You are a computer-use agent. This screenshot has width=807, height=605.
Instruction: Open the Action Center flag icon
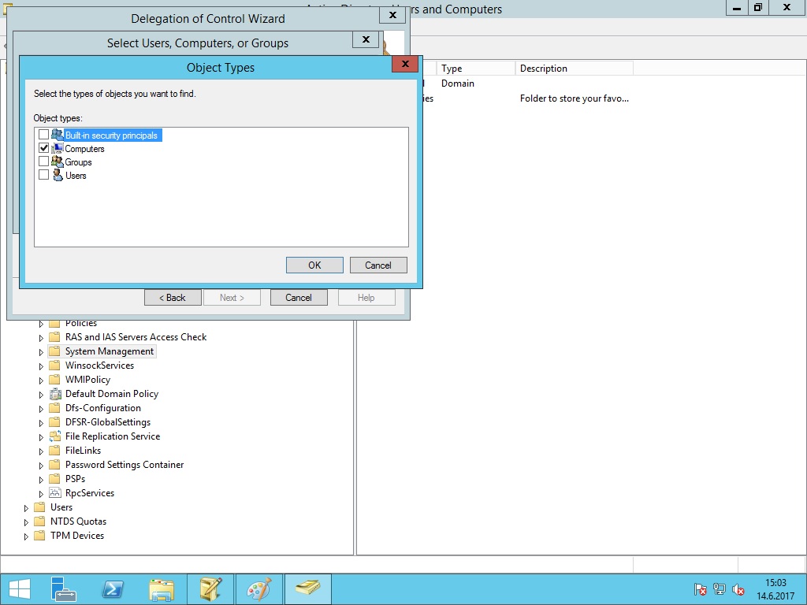[700, 589]
